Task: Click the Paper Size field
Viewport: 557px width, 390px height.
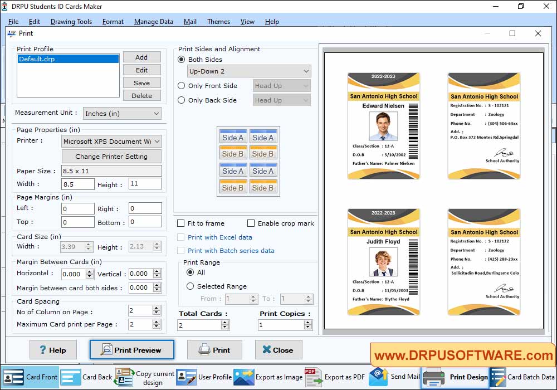Action: 111,171
